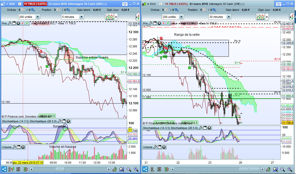Image resolution: width=296 pixels, height=174 pixels.
Task: Show instrument info in right DAX window
Action: (x=161, y=4)
